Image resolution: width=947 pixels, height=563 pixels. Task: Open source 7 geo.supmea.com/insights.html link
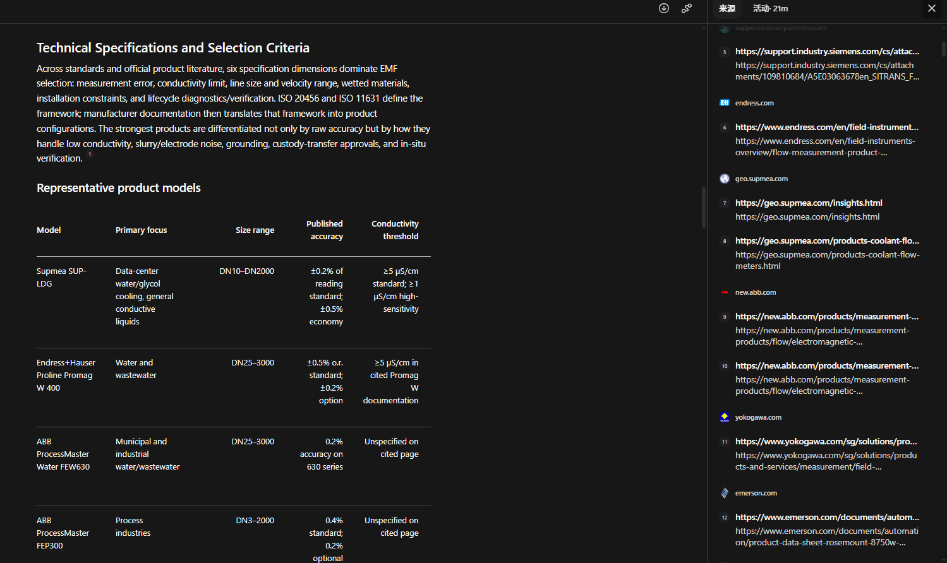pyautogui.click(x=809, y=203)
